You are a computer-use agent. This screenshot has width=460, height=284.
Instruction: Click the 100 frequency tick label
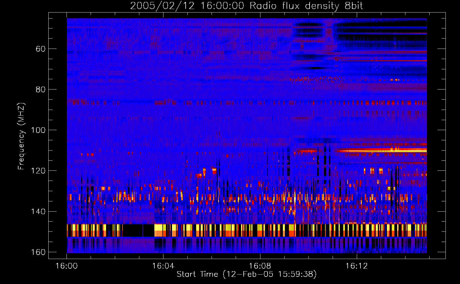click(x=38, y=130)
